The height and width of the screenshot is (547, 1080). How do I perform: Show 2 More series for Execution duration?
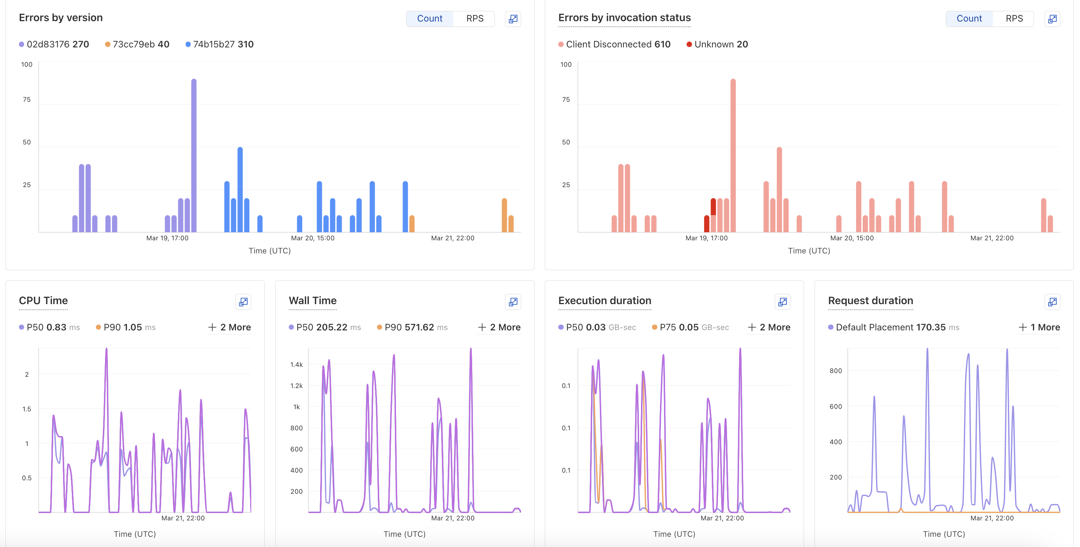pos(769,327)
